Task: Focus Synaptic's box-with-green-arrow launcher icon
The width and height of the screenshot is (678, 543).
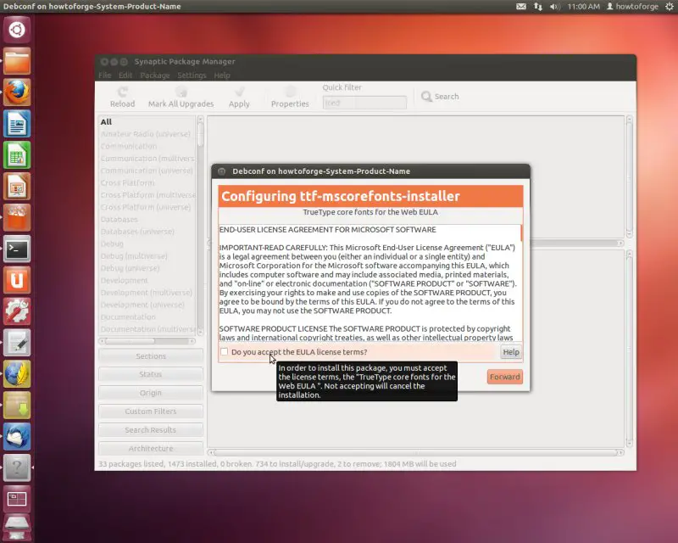Action: 17,406
